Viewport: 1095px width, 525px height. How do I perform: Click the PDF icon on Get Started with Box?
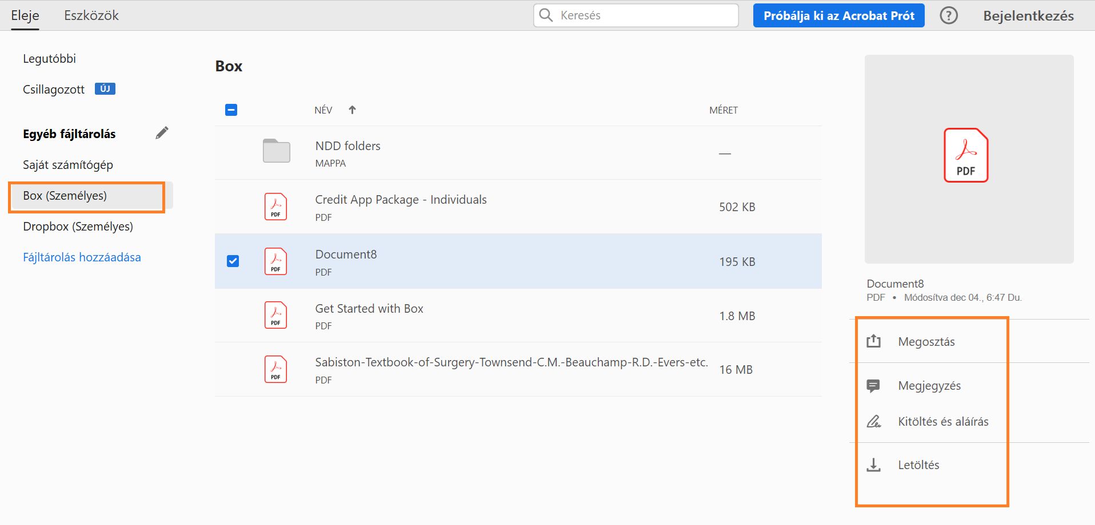[x=275, y=315]
